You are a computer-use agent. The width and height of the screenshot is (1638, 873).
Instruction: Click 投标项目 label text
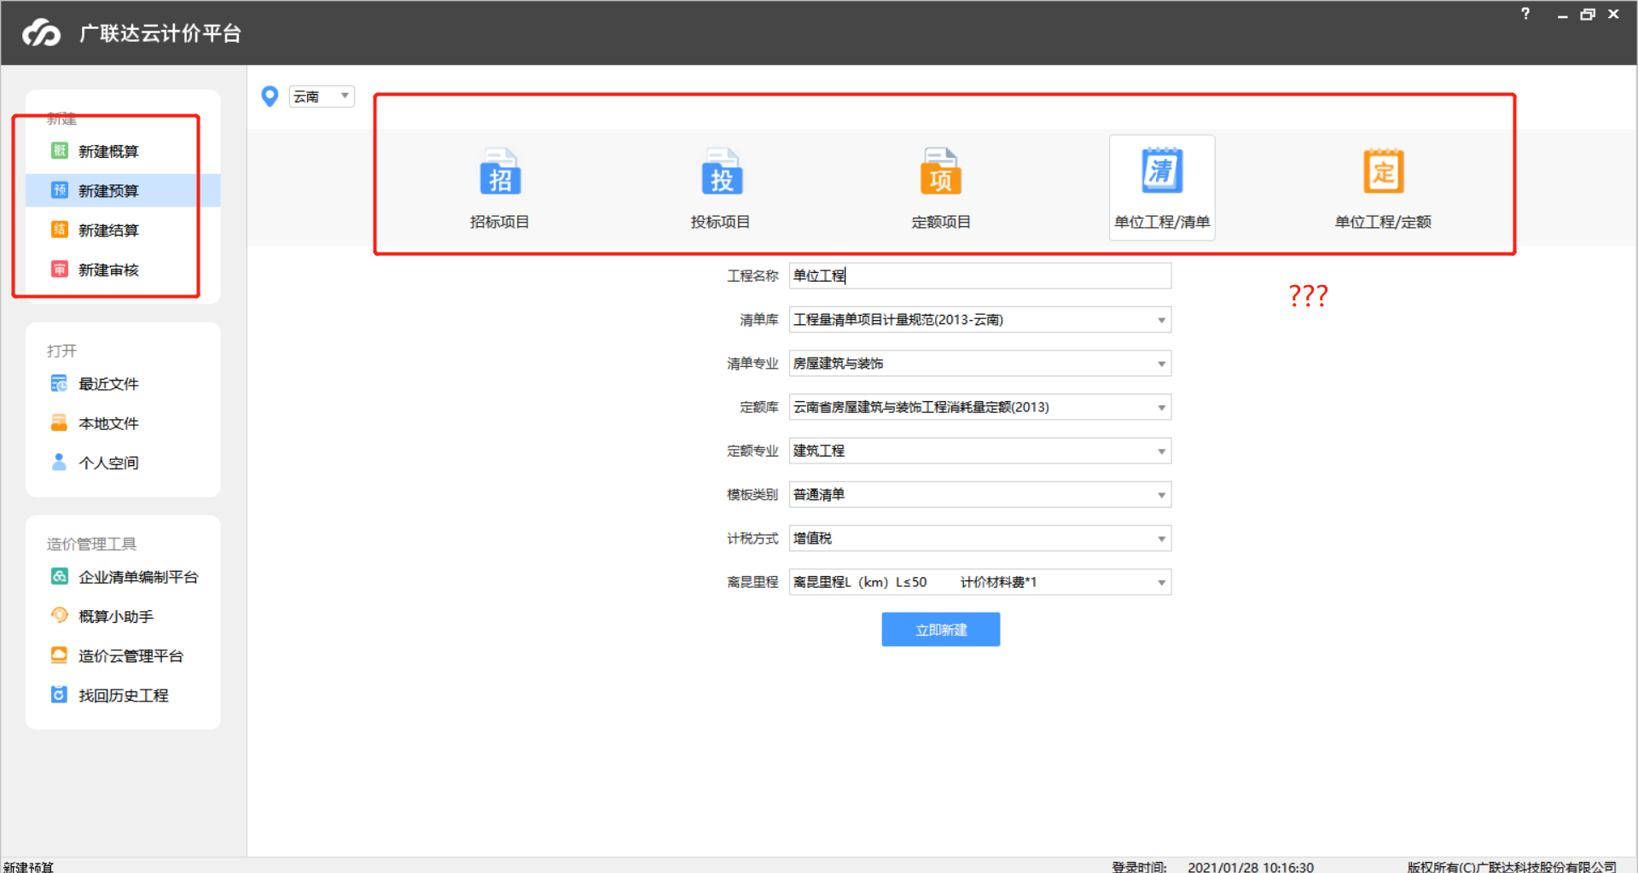(720, 222)
